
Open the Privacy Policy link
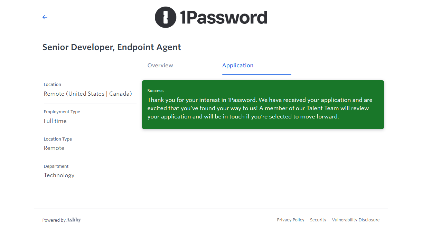pos(291,220)
